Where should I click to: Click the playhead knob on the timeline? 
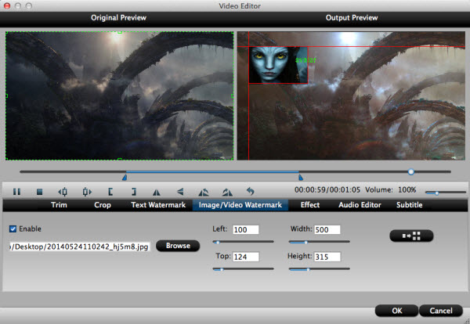pos(411,171)
